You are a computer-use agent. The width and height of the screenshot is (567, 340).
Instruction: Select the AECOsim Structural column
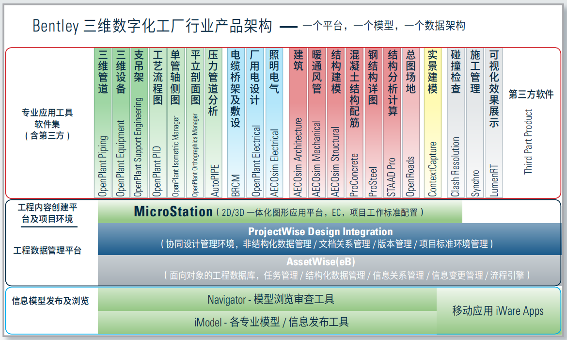coord(335,123)
